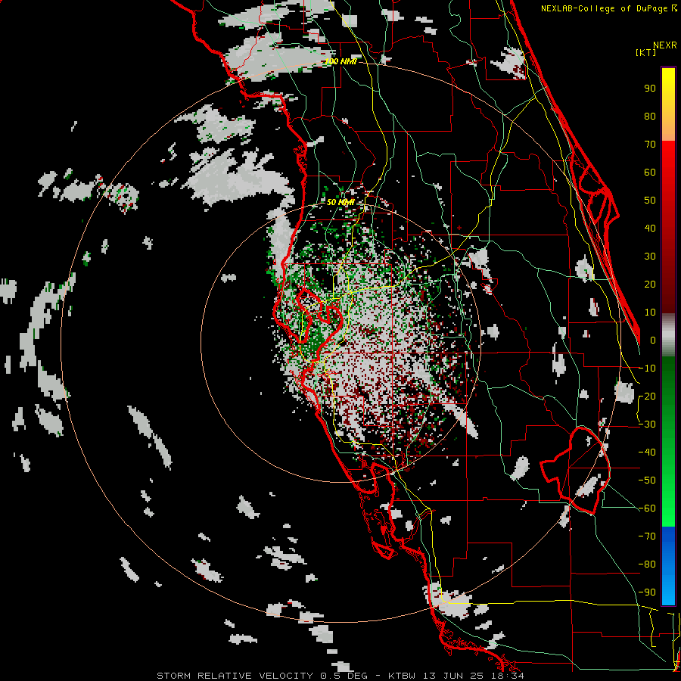Click the 90 value on velocity scale
Image resolution: width=681 pixels, height=681 pixels.
[x=650, y=89]
